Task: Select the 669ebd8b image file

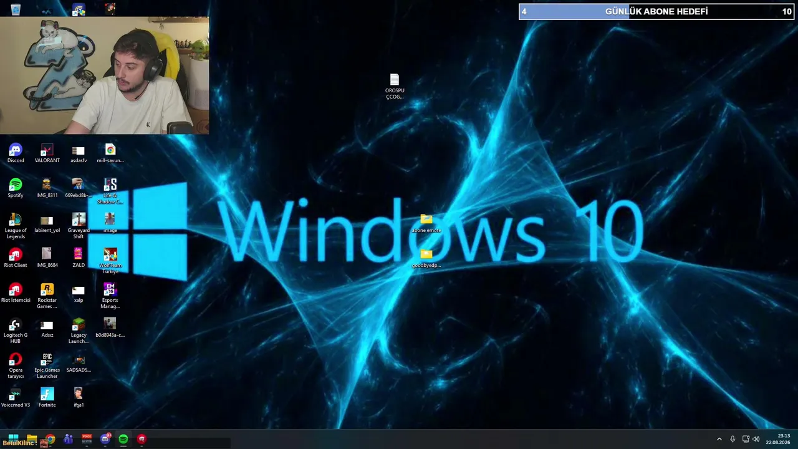Action: pyautogui.click(x=79, y=188)
